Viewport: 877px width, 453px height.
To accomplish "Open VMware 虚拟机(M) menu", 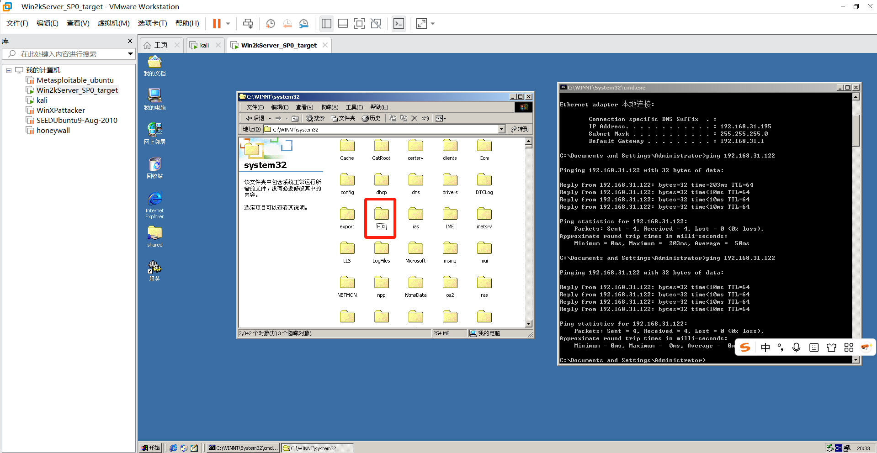I will [x=114, y=23].
